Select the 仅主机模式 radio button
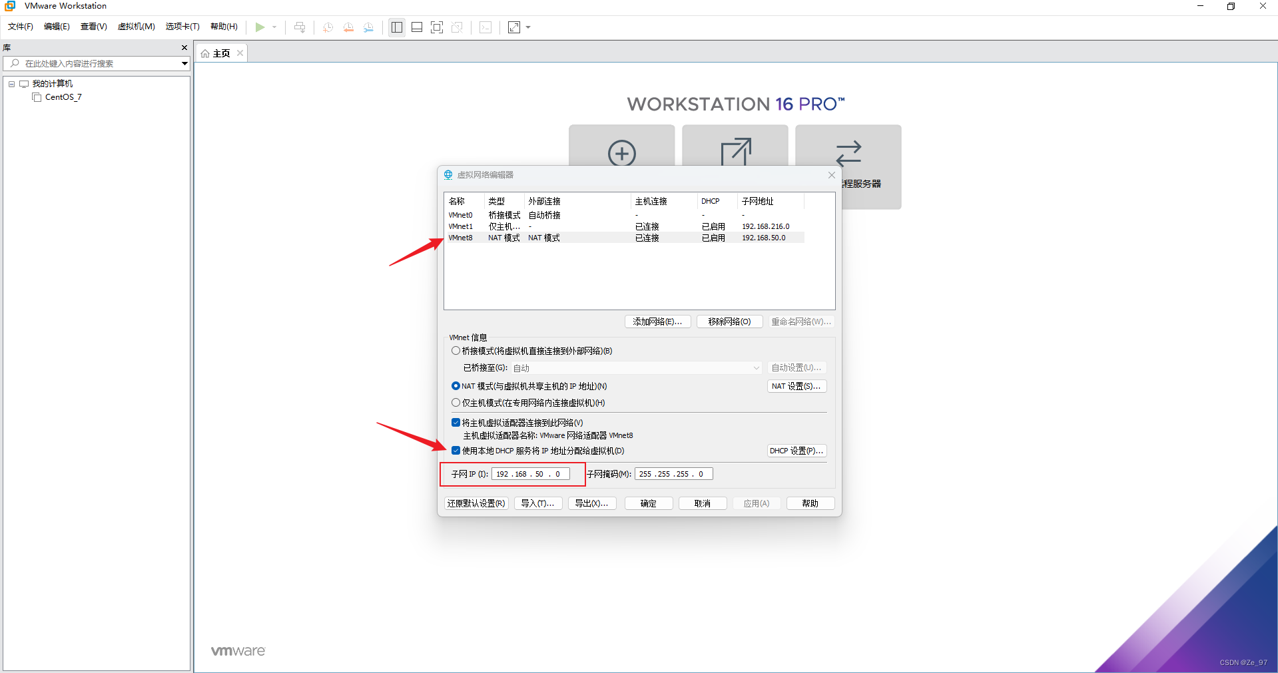The width and height of the screenshot is (1278, 673). pyautogui.click(x=456, y=403)
